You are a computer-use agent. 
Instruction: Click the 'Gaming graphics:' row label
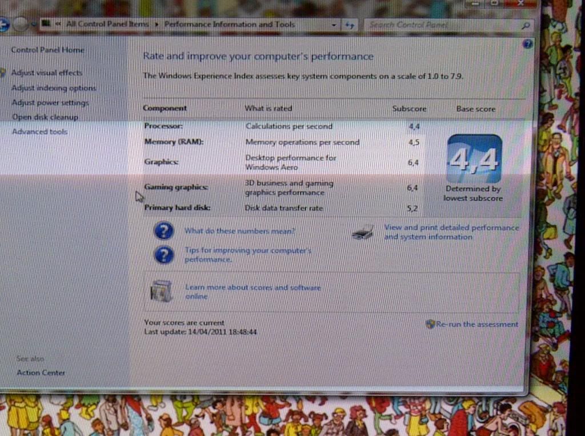tap(176, 187)
